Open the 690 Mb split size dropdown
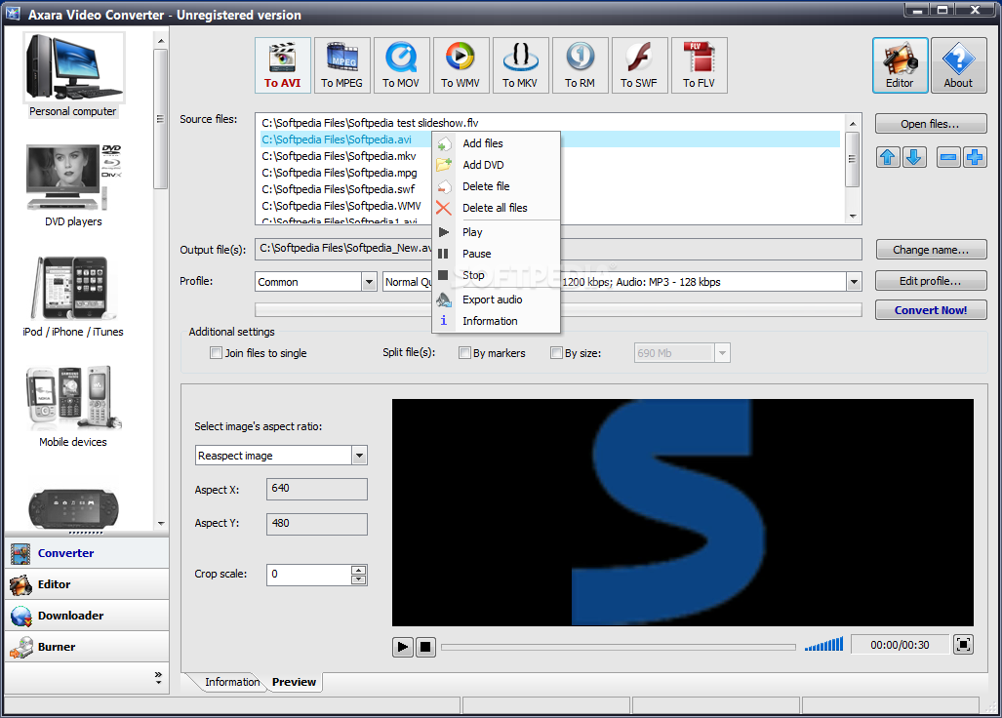 [722, 353]
